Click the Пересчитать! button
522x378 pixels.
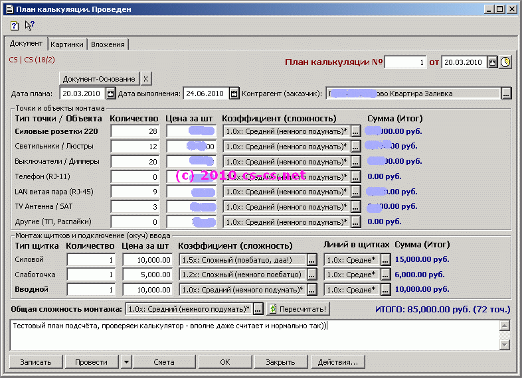[298, 309]
